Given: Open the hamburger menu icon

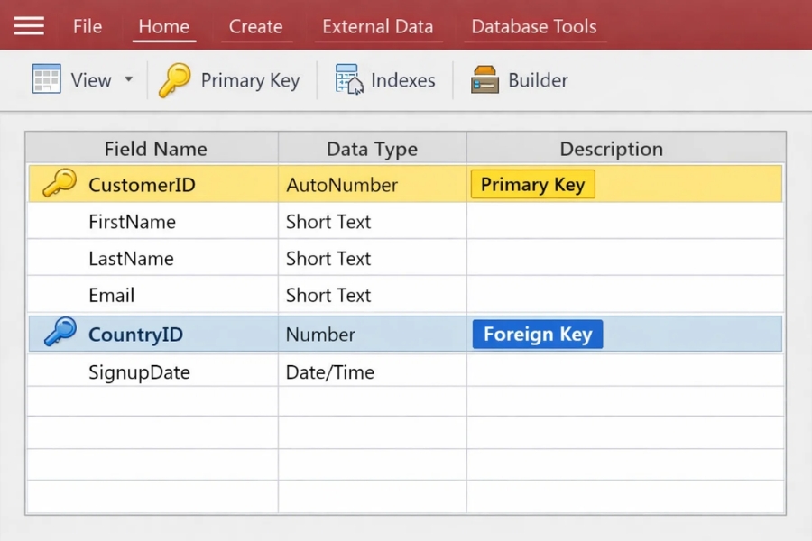Looking at the screenshot, I should (29, 26).
